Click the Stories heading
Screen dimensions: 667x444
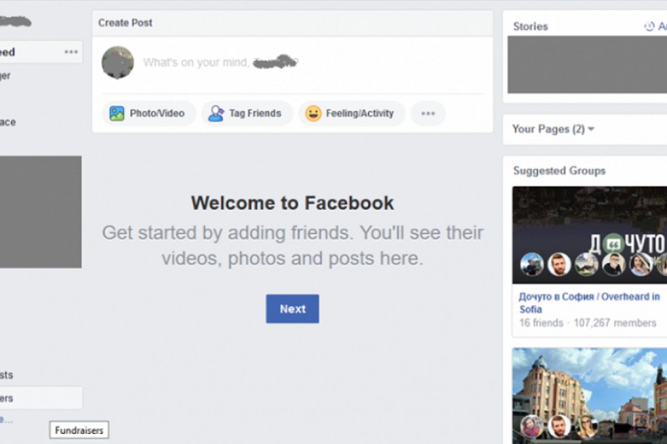tap(530, 26)
